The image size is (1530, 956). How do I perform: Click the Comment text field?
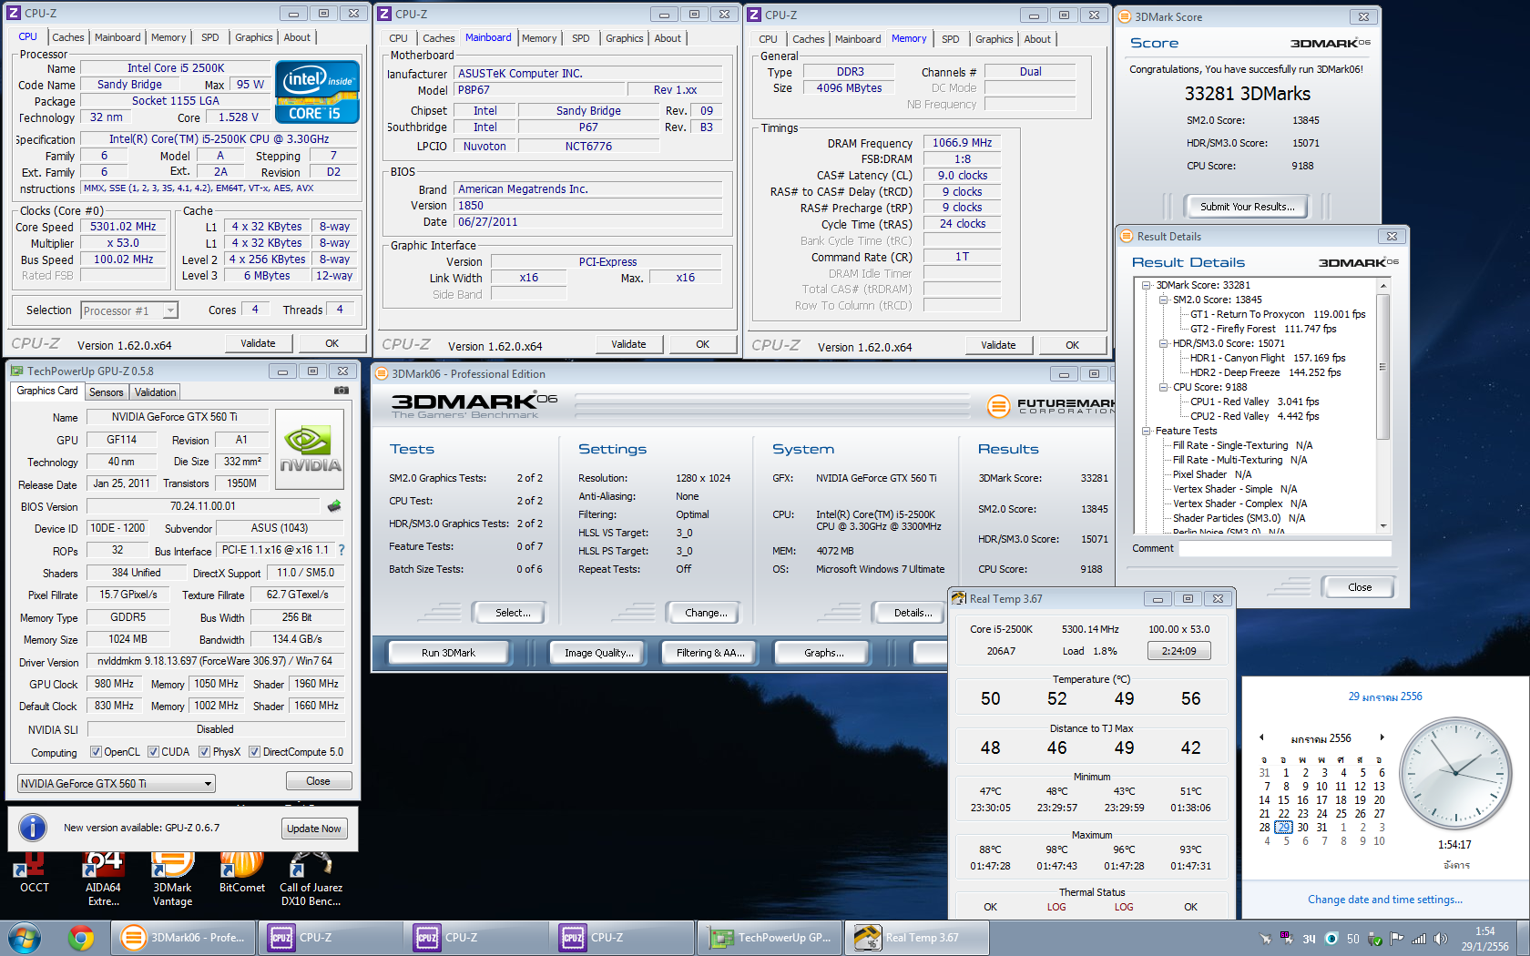[x=1284, y=548]
